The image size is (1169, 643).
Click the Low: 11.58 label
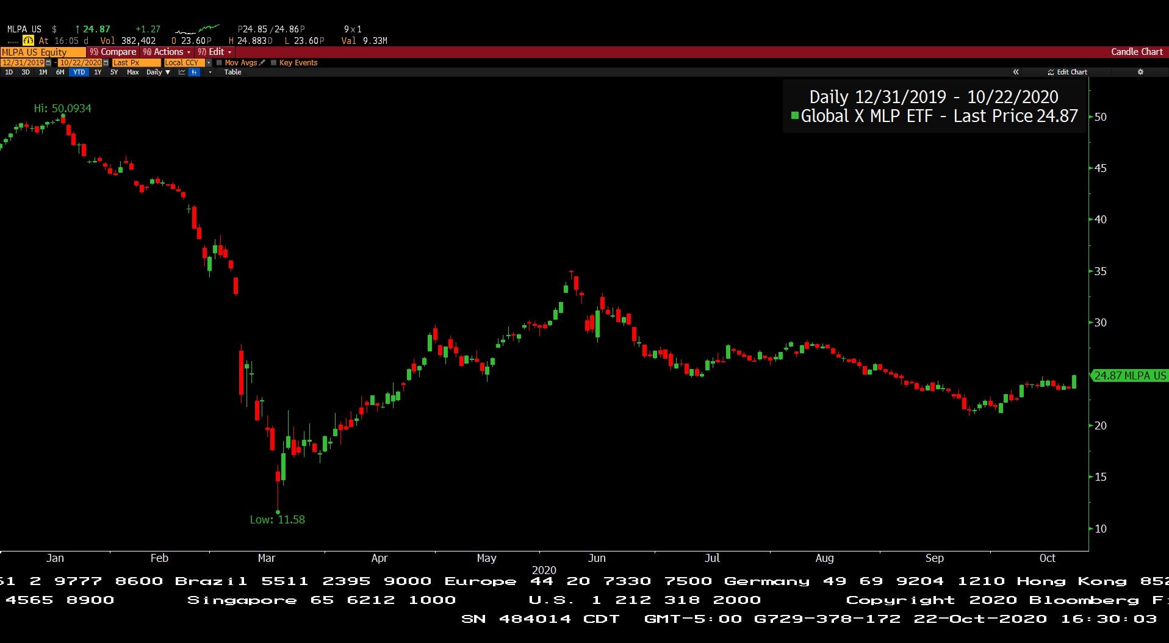[x=277, y=520]
